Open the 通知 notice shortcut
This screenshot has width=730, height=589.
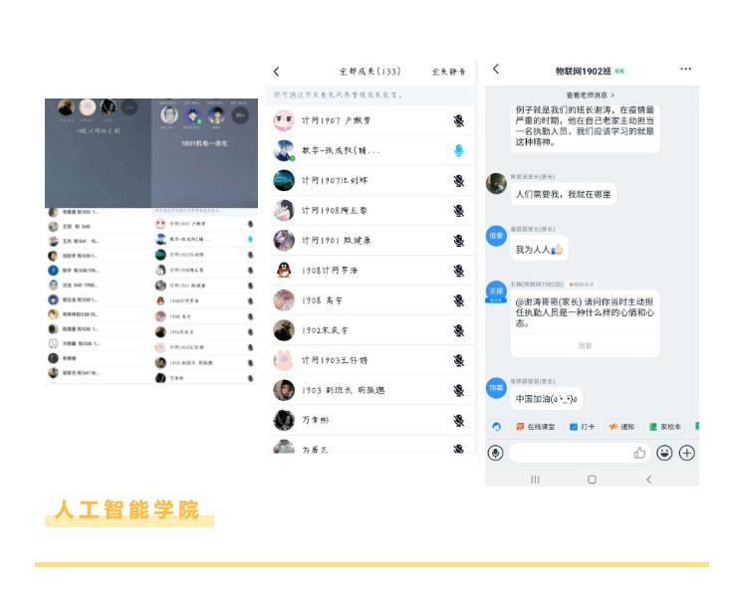621,427
